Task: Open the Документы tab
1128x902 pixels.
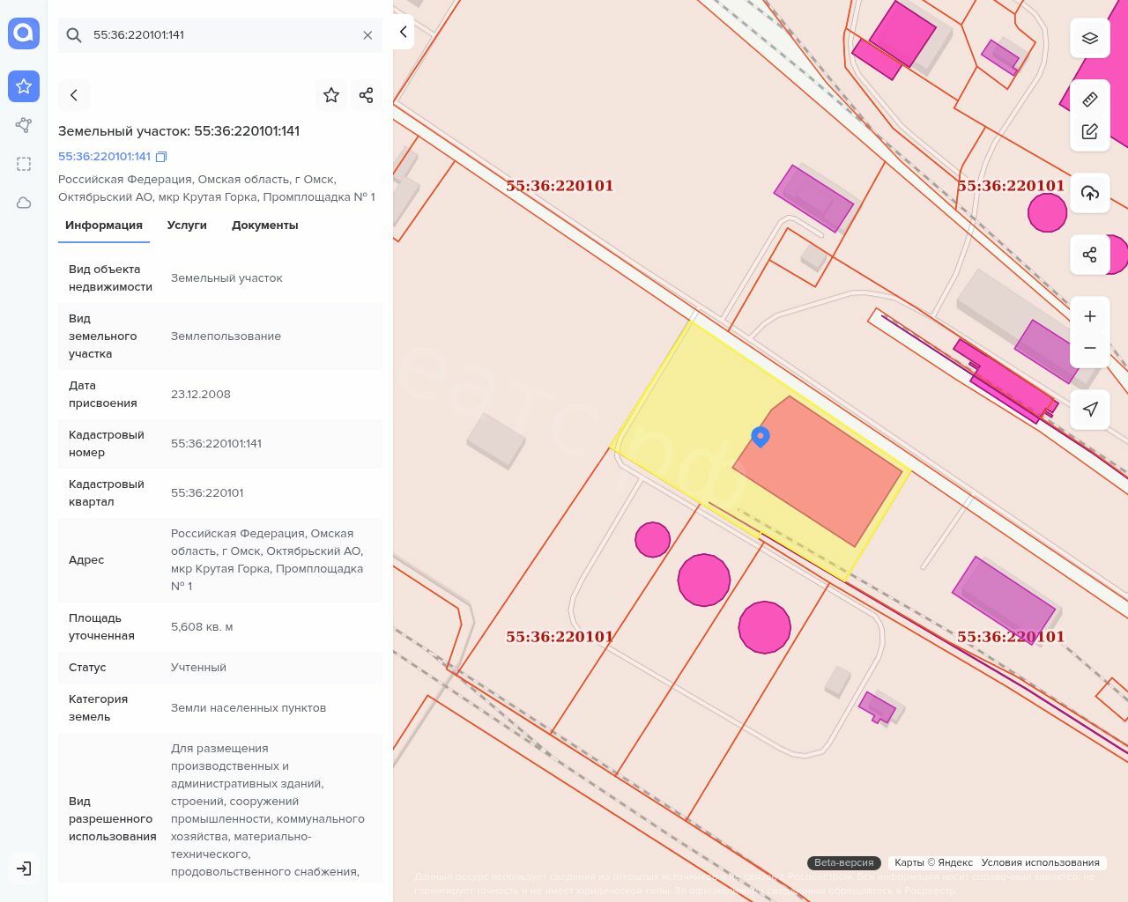Action: pyautogui.click(x=264, y=225)
